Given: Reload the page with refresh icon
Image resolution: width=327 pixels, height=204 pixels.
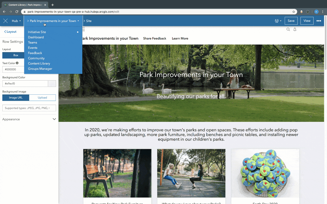Looking at the screenshot, I should (x=17, y=12).
